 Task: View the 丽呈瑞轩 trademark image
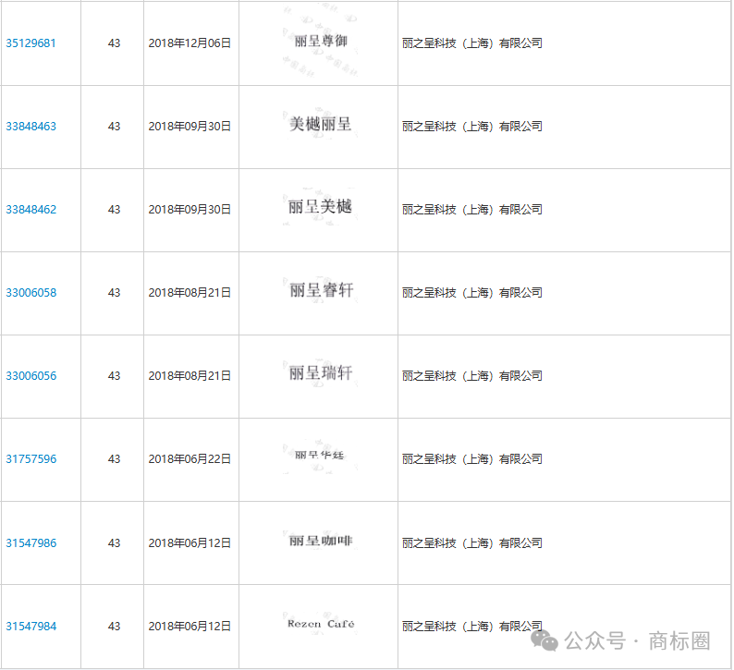tap(320, 373)
